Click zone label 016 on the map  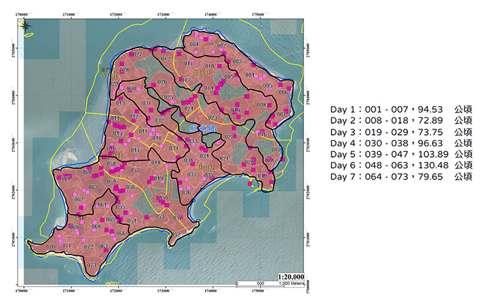pyautogui.click(x=262, y=134)
